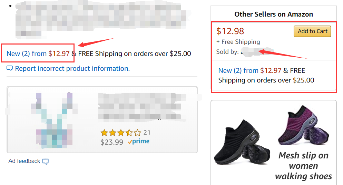This screenshot has height=185, width=343.
Task: Click the $23.99 sponsored product price
Action: click(111, 142)
